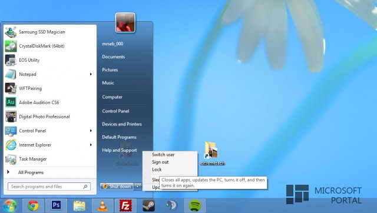Expand Internet Explorer jump list arrow
The image size is (377, 213).
(91, 145)
